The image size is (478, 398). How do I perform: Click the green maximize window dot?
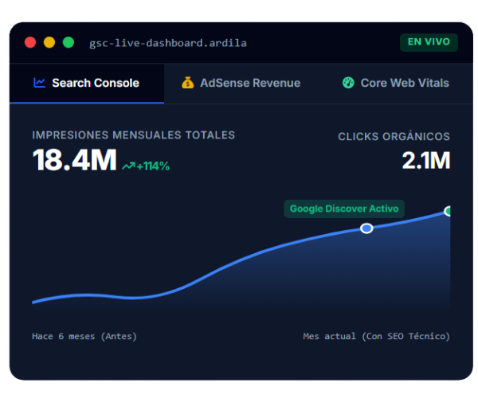tap(69, 42)
